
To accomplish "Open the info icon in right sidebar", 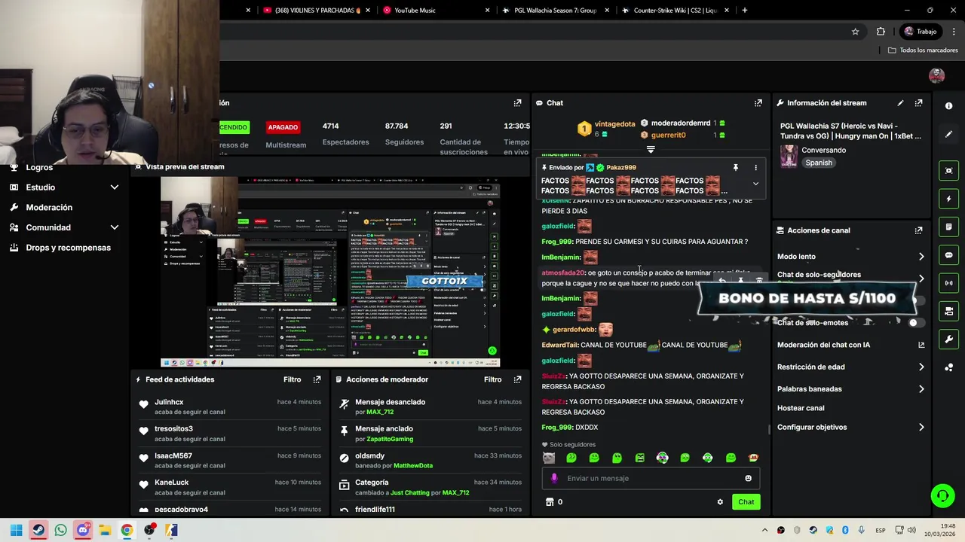I will 948,106.
